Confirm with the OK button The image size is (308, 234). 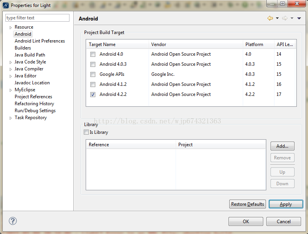246,221
